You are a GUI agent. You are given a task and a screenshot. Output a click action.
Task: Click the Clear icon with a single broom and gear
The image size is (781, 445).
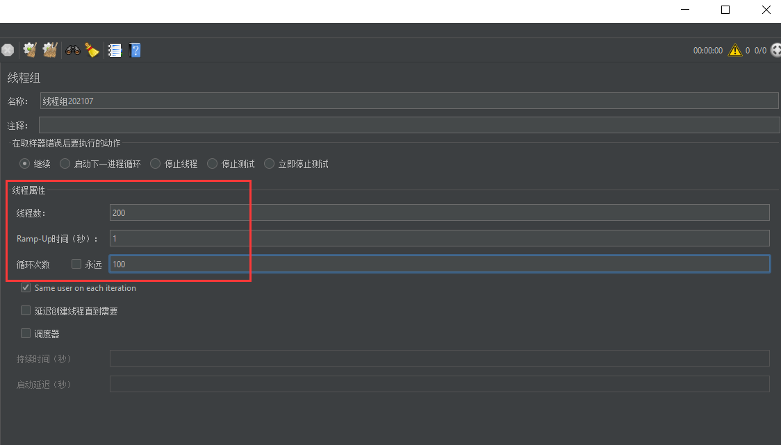click(x=30, y=50)
